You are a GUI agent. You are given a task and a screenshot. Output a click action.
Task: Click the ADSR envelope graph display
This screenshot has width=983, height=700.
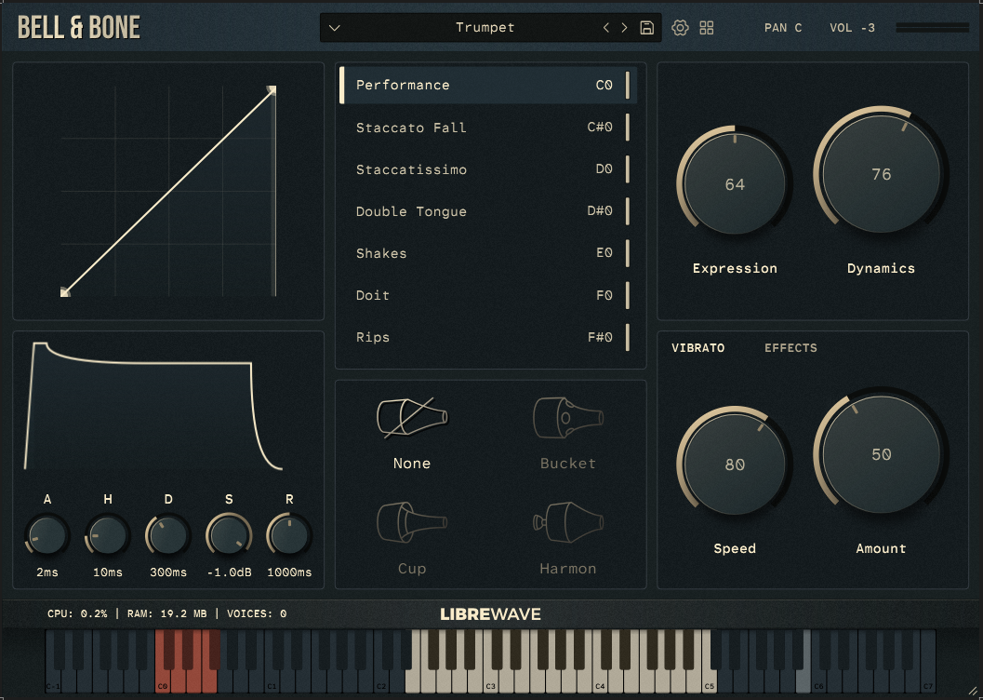[153, 407]
